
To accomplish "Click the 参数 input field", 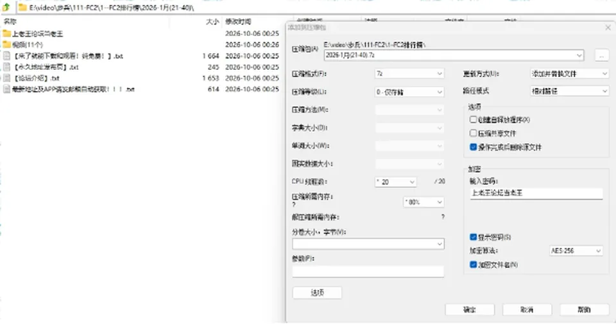I will 368,271.
